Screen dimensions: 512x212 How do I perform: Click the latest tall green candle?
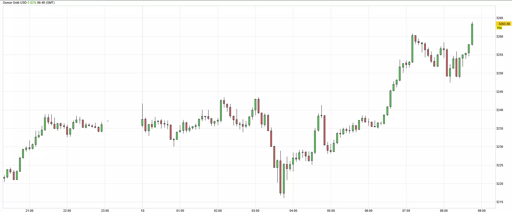(x=472, y=34)
